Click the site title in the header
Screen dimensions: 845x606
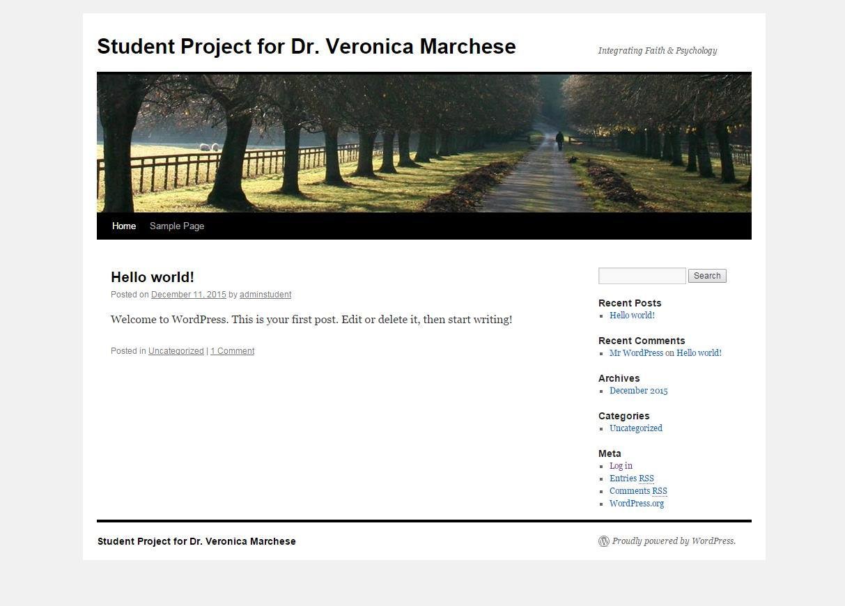click(307, 47)
